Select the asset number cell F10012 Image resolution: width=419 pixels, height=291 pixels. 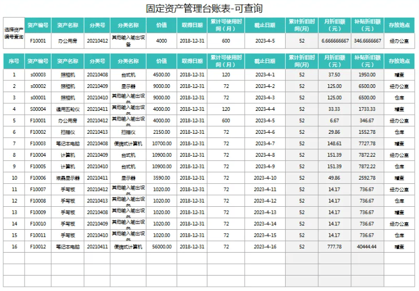point(38,247)
